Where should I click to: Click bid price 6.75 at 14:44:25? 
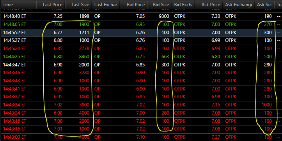pyautogui.click(x=140, y=57)
